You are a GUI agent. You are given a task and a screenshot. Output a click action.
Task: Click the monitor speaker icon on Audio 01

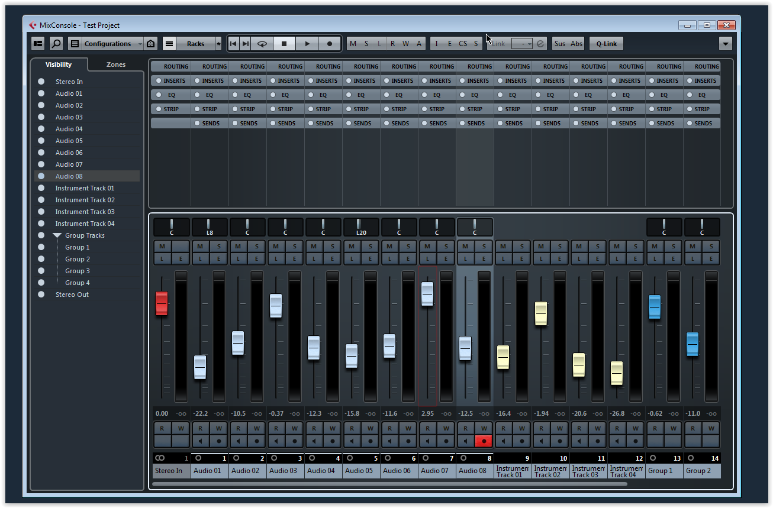click(200, 441)
